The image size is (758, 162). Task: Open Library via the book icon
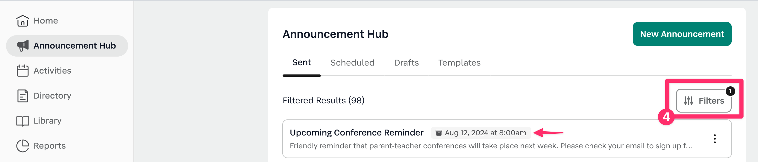22,121
